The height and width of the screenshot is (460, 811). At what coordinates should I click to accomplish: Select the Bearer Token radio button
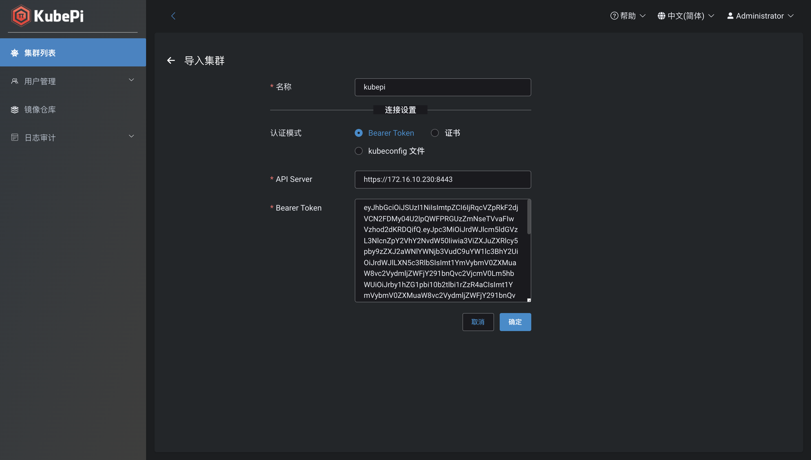click(x=358, y=133)
